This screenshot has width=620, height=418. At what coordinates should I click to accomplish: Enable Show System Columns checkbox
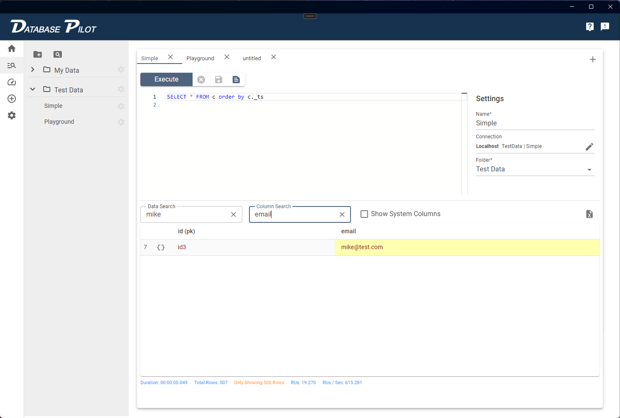(364, 214)
